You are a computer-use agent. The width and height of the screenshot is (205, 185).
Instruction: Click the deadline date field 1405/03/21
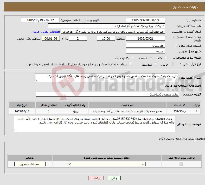(145, 38)
